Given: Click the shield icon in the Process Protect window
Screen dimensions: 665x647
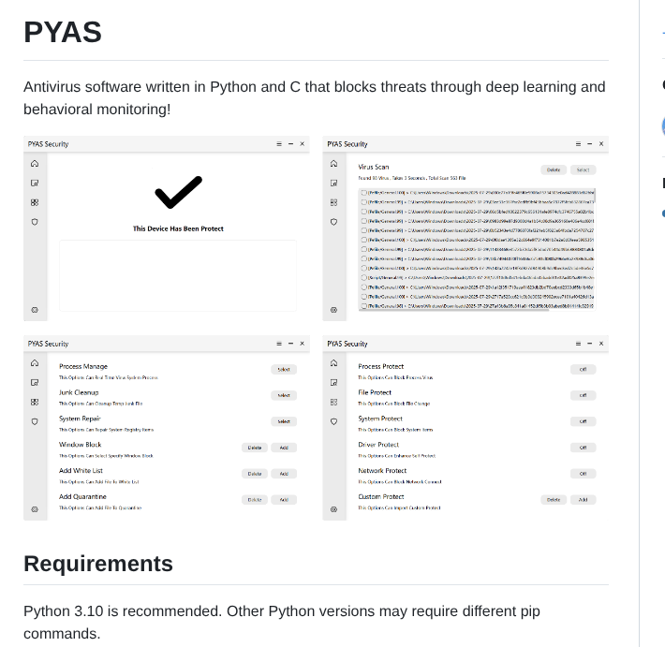Looking at the screenshot, I should [x=333, y=422].
